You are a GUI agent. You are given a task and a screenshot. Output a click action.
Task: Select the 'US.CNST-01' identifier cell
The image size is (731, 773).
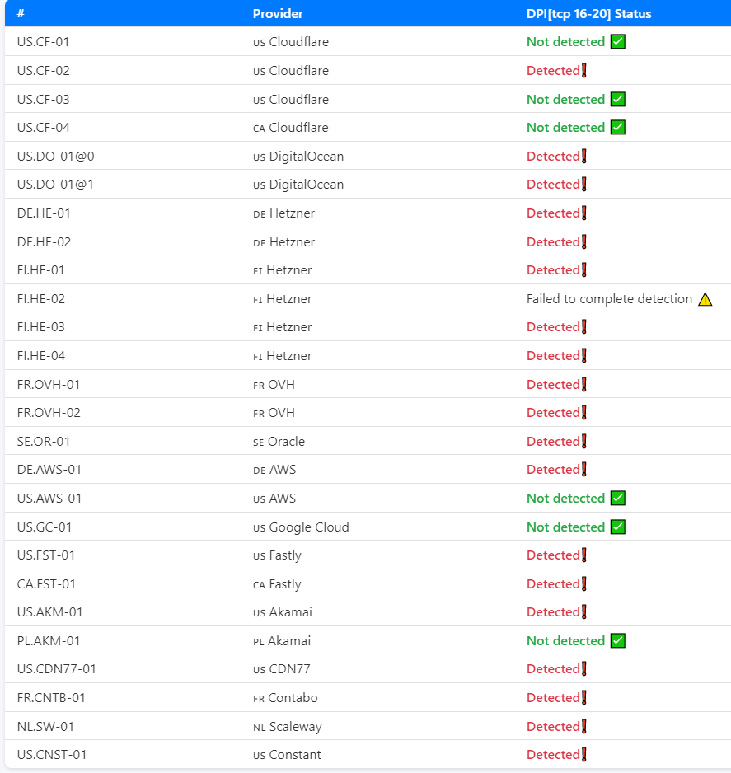click(x=52, y=754)
